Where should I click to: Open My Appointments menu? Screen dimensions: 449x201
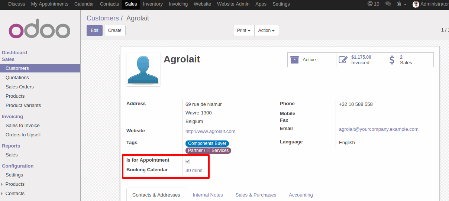50,4
